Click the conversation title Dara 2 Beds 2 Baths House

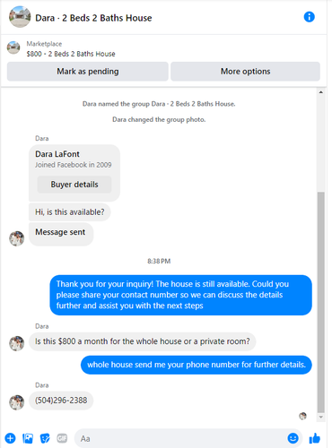(x=93, y=18)
